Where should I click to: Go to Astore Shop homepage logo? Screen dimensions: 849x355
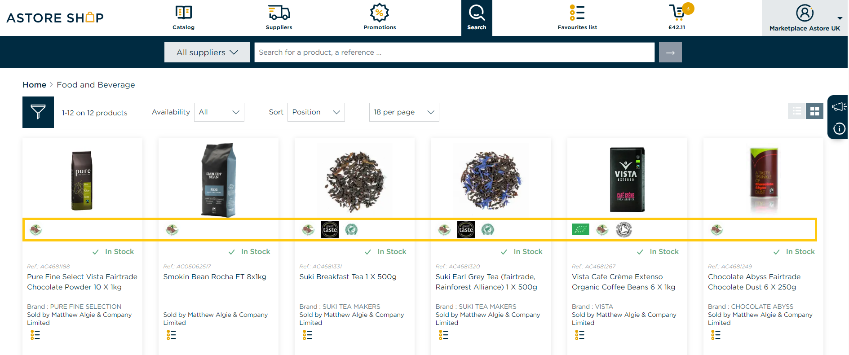click(55, 18)
